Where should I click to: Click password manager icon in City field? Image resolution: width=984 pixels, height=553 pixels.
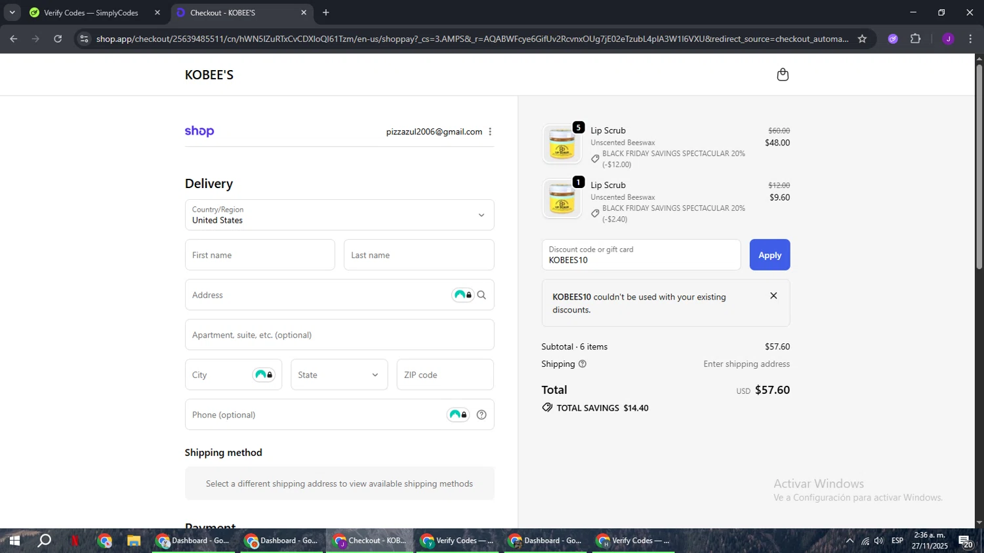[264, 375]
